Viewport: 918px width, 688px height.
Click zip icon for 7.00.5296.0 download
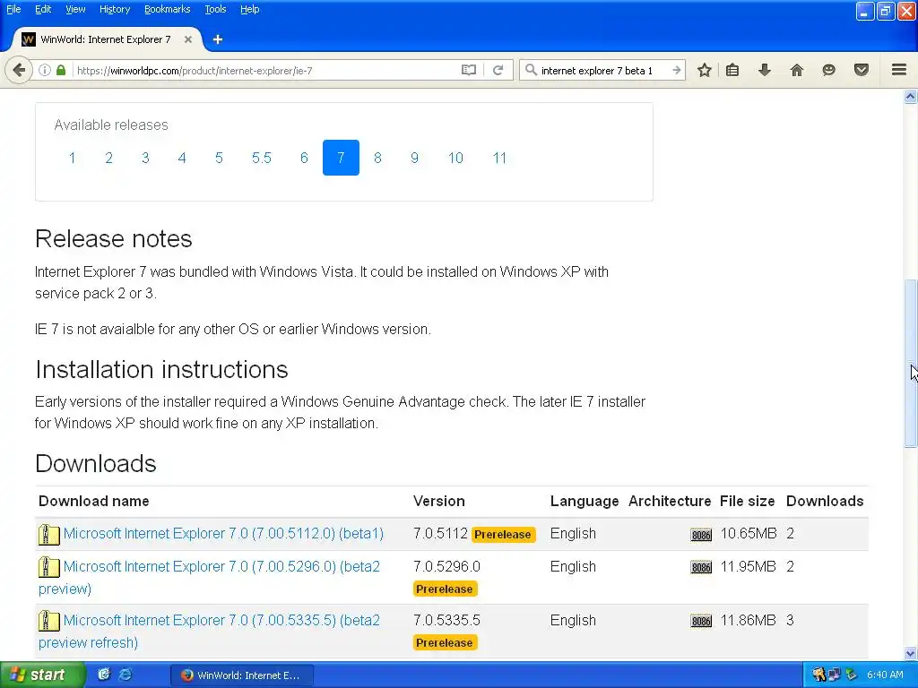coord(49,567)
